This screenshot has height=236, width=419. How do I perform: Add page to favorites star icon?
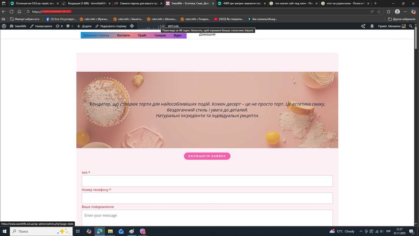click(379, 11)
